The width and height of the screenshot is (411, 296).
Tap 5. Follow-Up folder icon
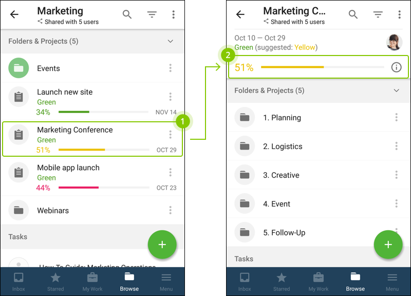[245, 232]
